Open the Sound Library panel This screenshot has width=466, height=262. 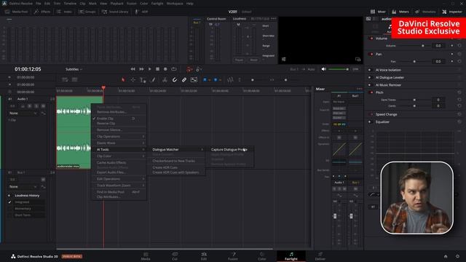coord(115,12)
